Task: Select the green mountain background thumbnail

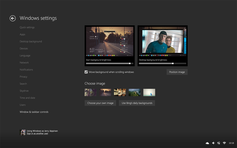Action: (x=135, y=92)
